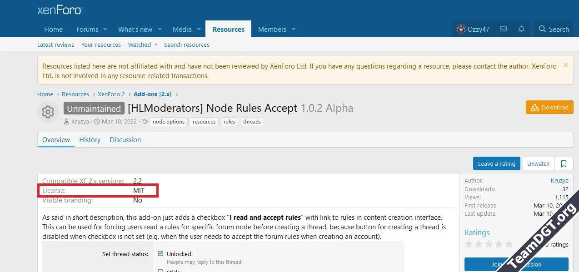Open your inbox via the envelope icon
The height and width of the screenshot is (272, 579).
[x=503, y=29]
